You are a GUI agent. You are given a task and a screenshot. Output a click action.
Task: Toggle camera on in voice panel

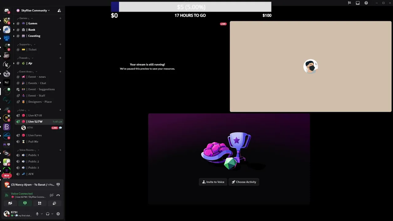pos(10,203)
